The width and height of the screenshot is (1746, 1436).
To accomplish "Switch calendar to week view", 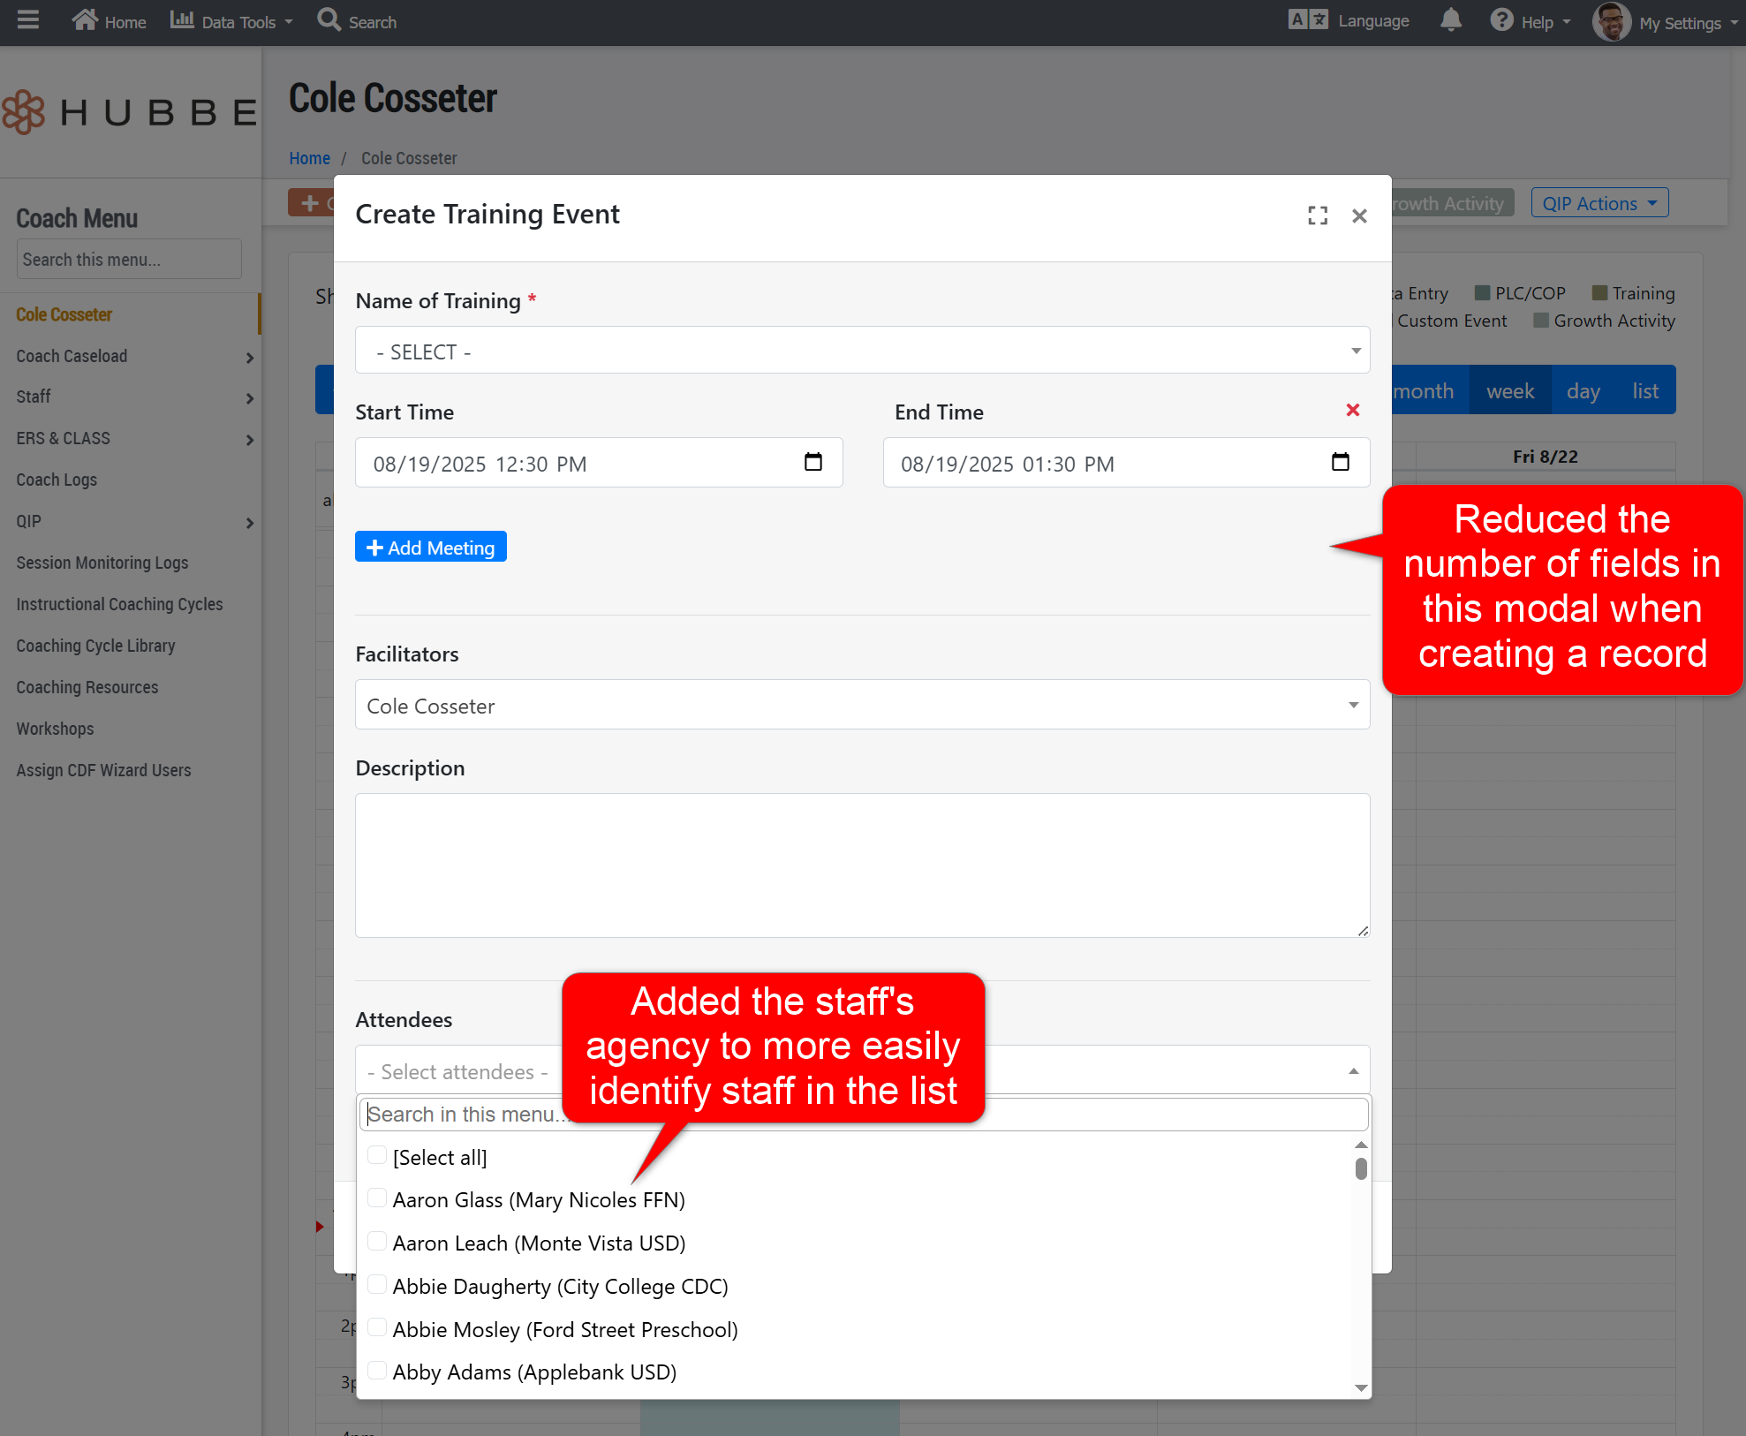I will (x=1509, y=391).
